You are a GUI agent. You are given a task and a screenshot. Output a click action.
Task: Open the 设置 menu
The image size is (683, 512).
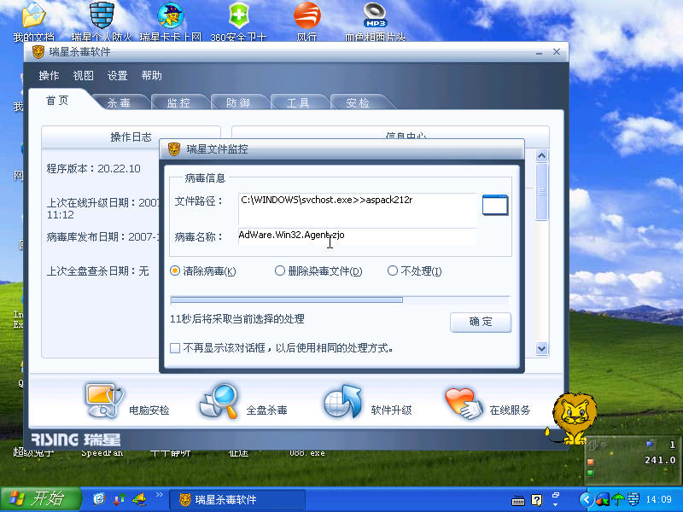click(117, 76)
